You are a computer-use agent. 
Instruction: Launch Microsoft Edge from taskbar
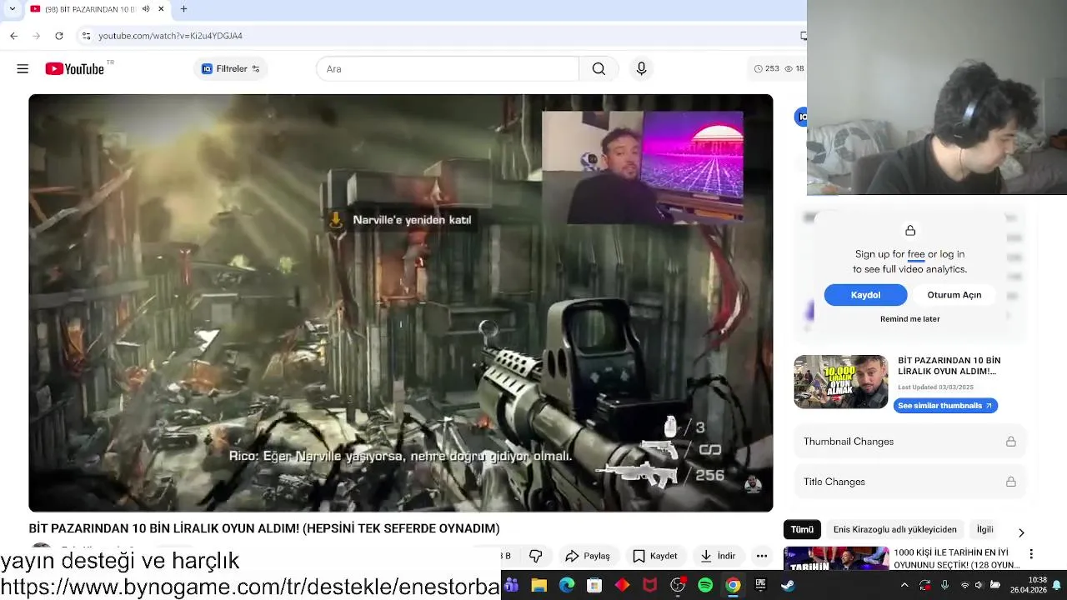pyautogui.click(x=567, y=586)
